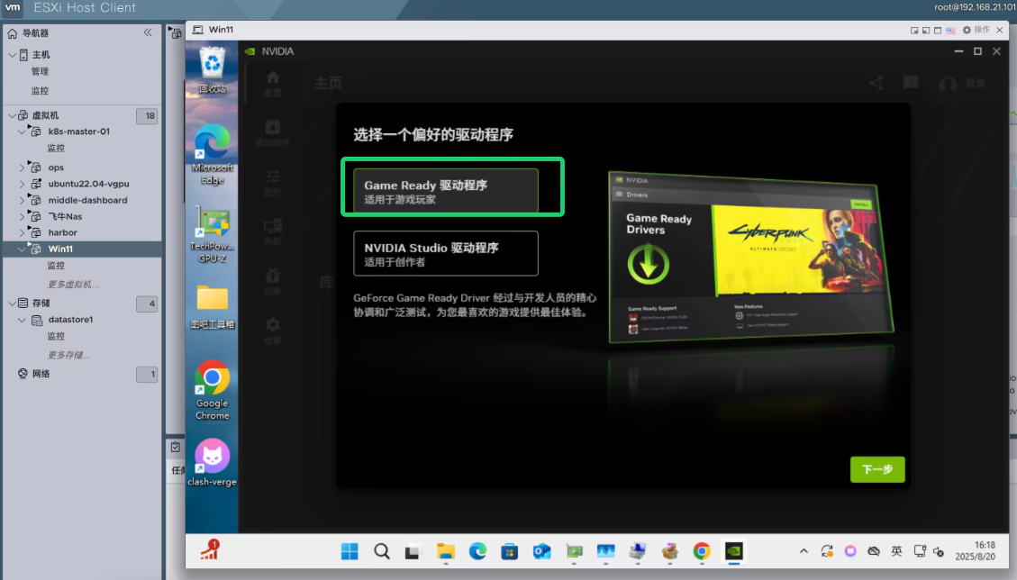
Task: Open the Google Chrome desktop shortcut
Action: click(212, 391)
